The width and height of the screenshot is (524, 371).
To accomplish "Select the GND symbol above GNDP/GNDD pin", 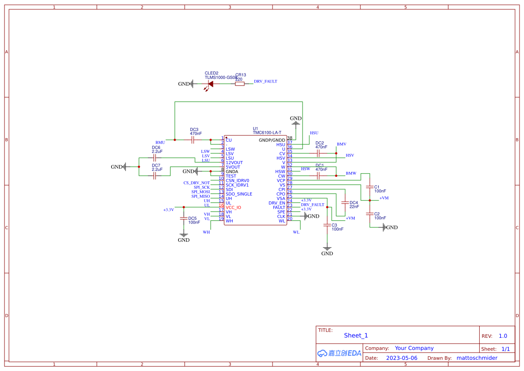I will click(296, 120).
